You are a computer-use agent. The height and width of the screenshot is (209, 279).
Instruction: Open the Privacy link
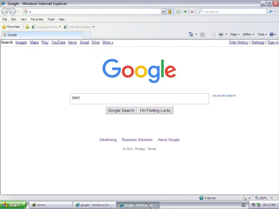coord(140,149)
